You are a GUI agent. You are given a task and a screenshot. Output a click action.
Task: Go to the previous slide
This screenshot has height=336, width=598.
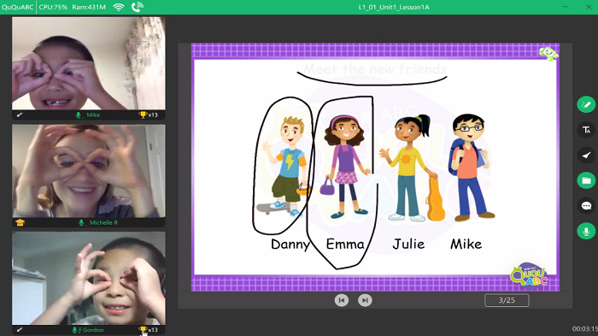[342, 300]
